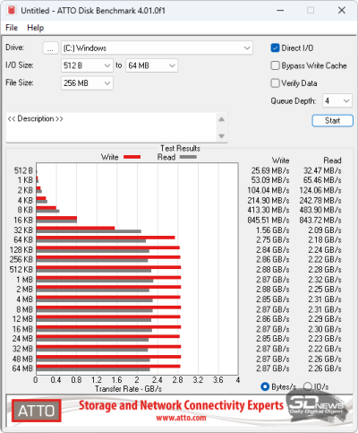Click the Test Results heading

[180, 148]
